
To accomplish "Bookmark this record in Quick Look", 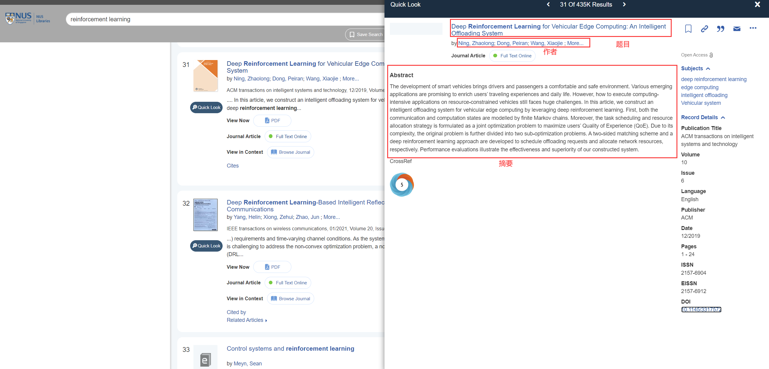I will (688, 29).
